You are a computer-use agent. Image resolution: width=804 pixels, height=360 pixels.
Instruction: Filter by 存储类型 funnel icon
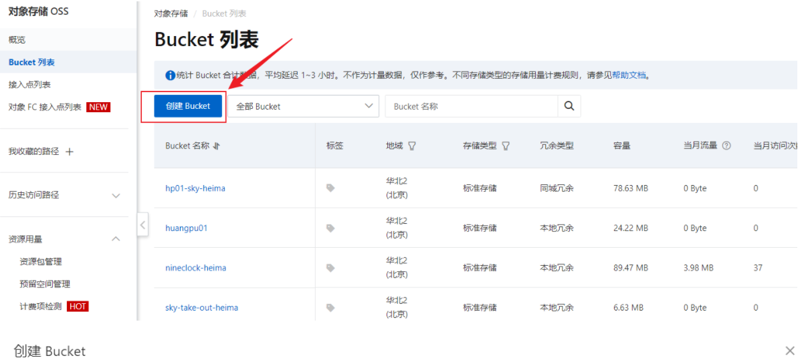[x=506, y=146]
